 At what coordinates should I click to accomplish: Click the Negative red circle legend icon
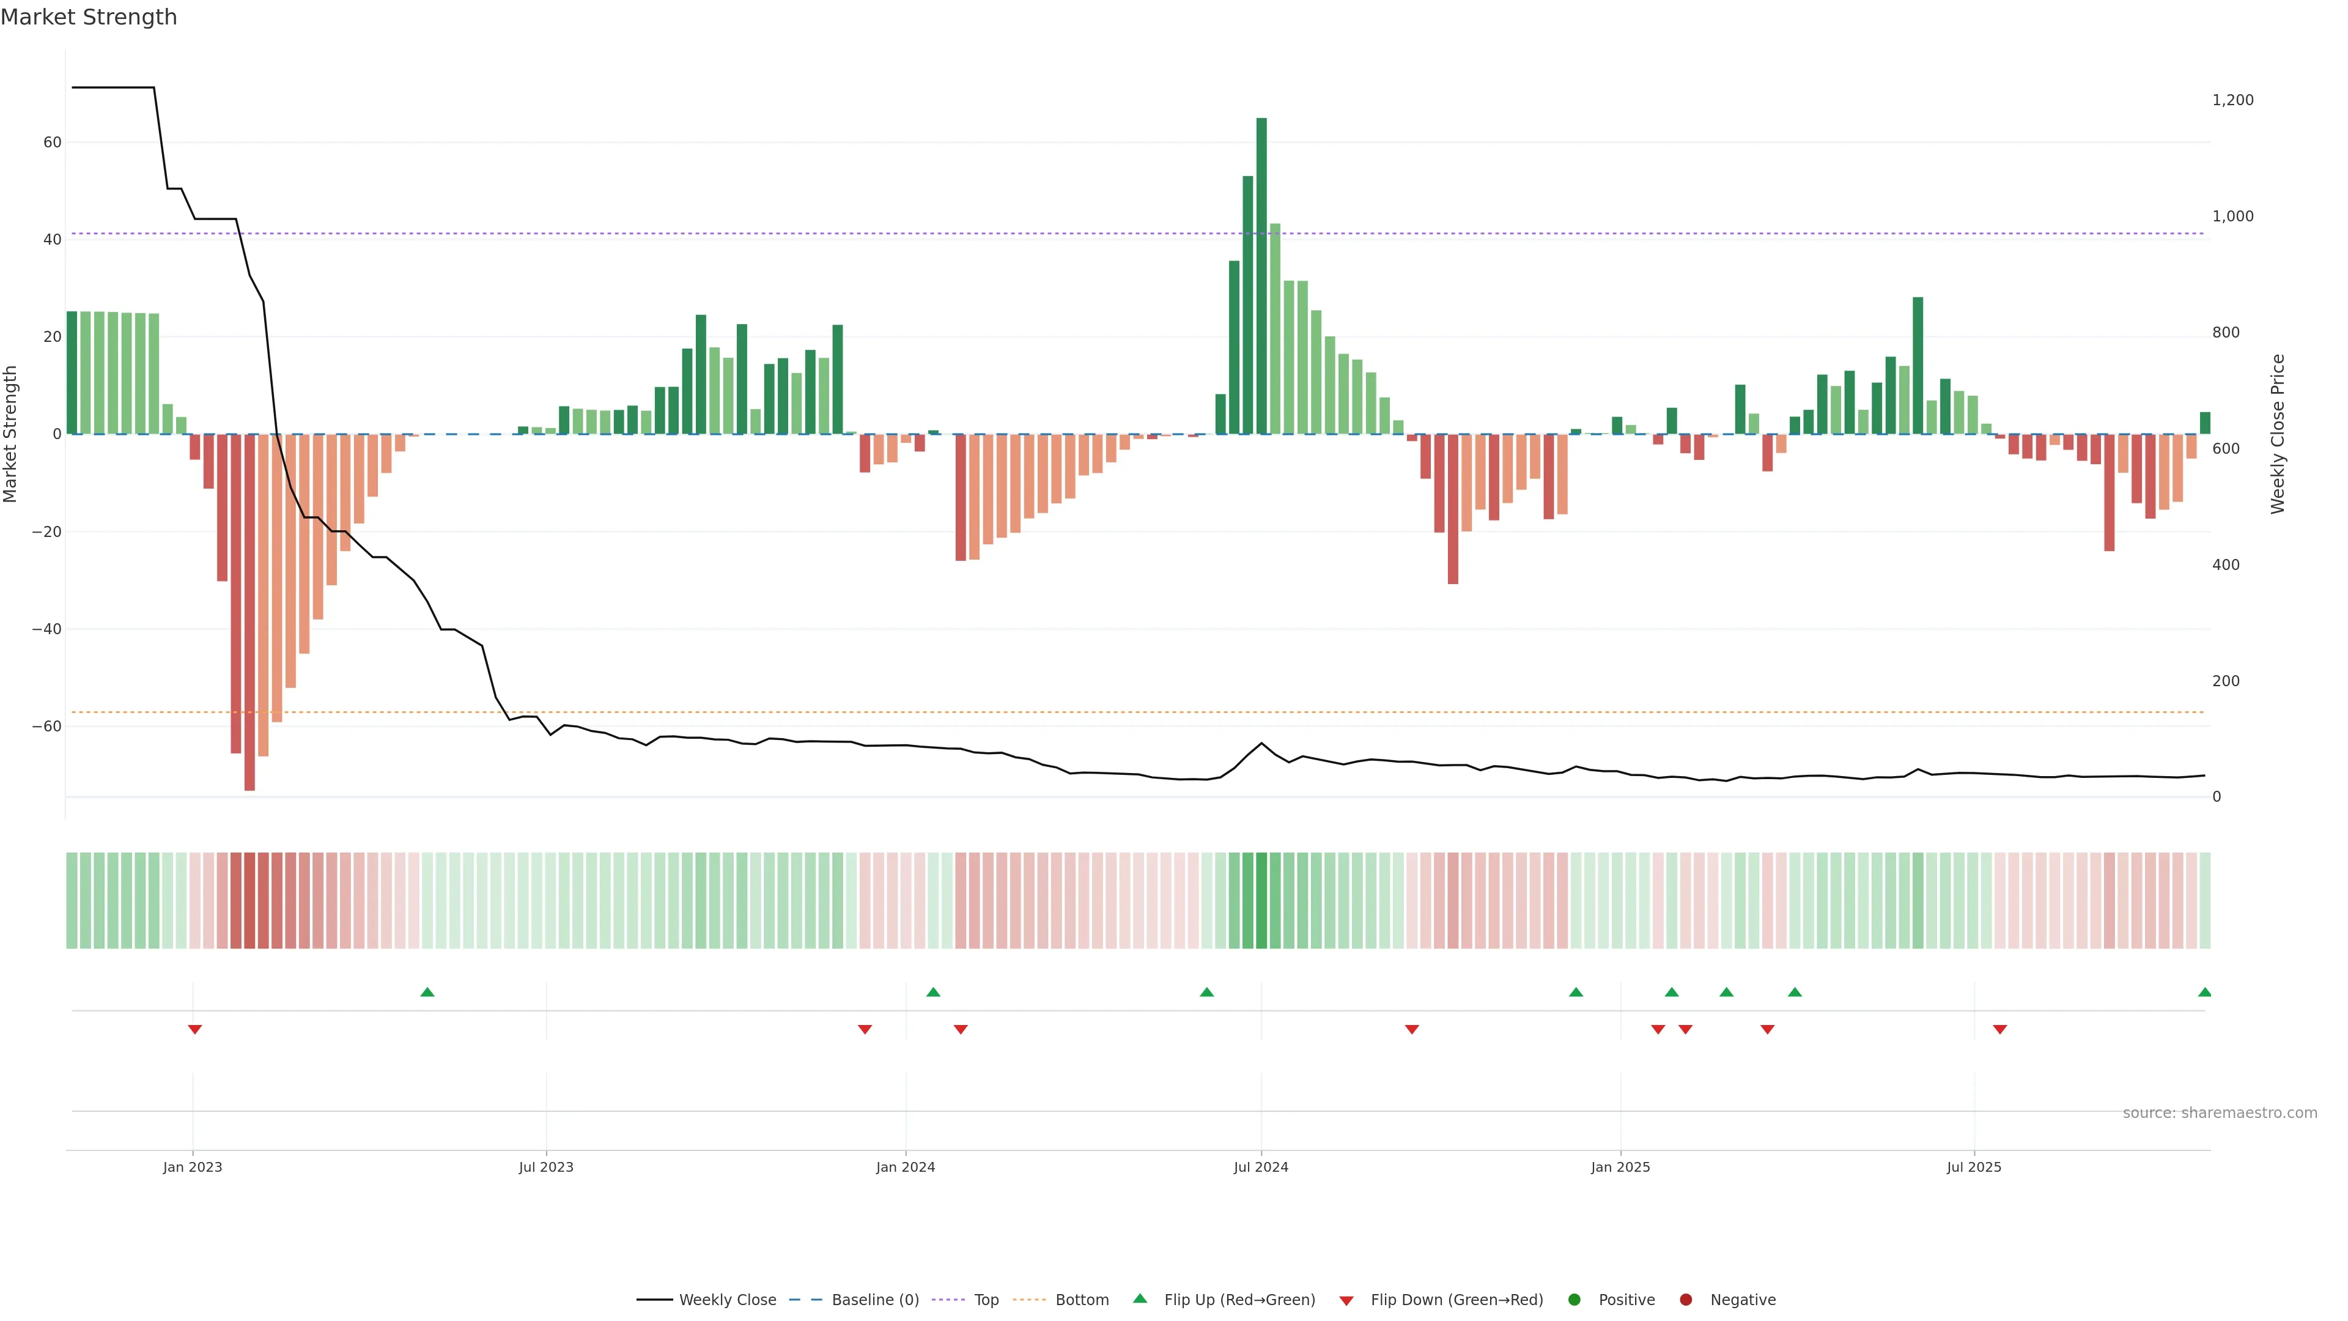click(x=1685, y=1299)
